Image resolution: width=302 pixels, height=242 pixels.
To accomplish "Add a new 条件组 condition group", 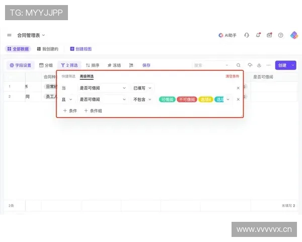I will 93,111.
